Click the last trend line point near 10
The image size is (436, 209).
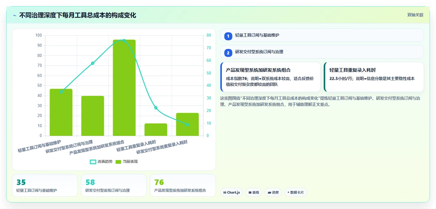[187, 125]
